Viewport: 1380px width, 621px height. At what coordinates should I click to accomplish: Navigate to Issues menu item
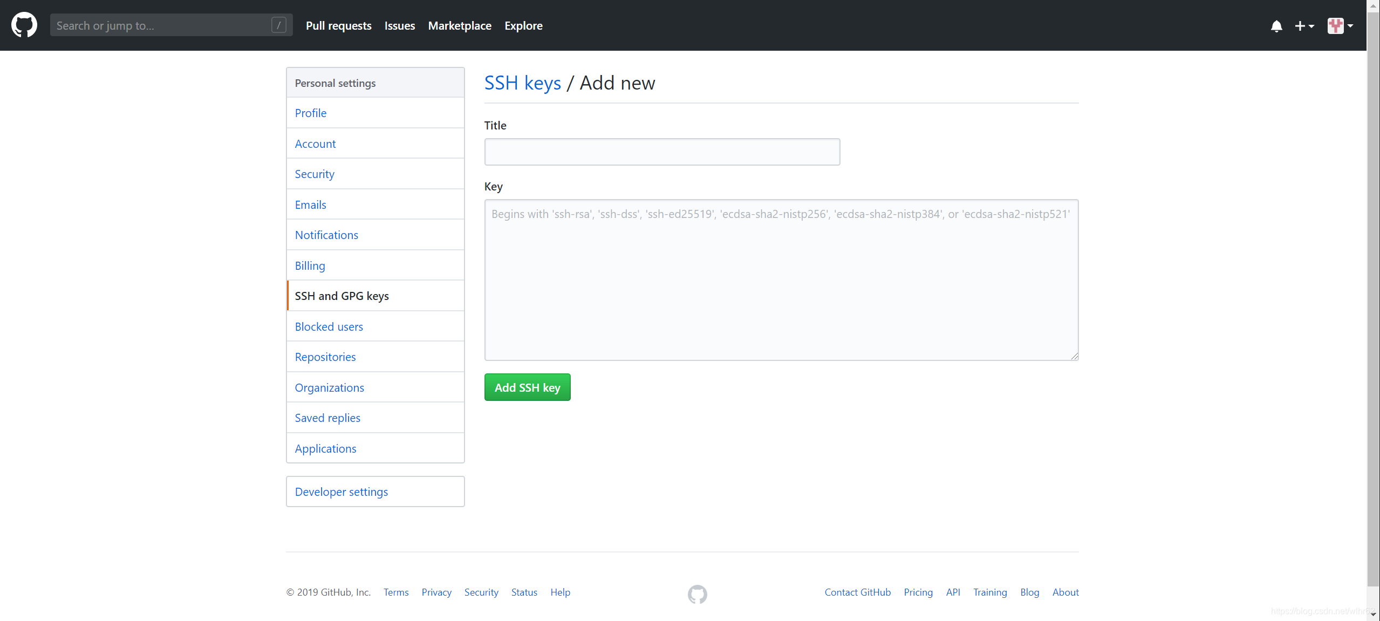click(x=400, y=25)
